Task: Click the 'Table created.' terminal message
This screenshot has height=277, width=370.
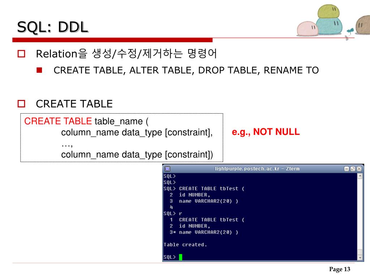Action: coord(185,245)
